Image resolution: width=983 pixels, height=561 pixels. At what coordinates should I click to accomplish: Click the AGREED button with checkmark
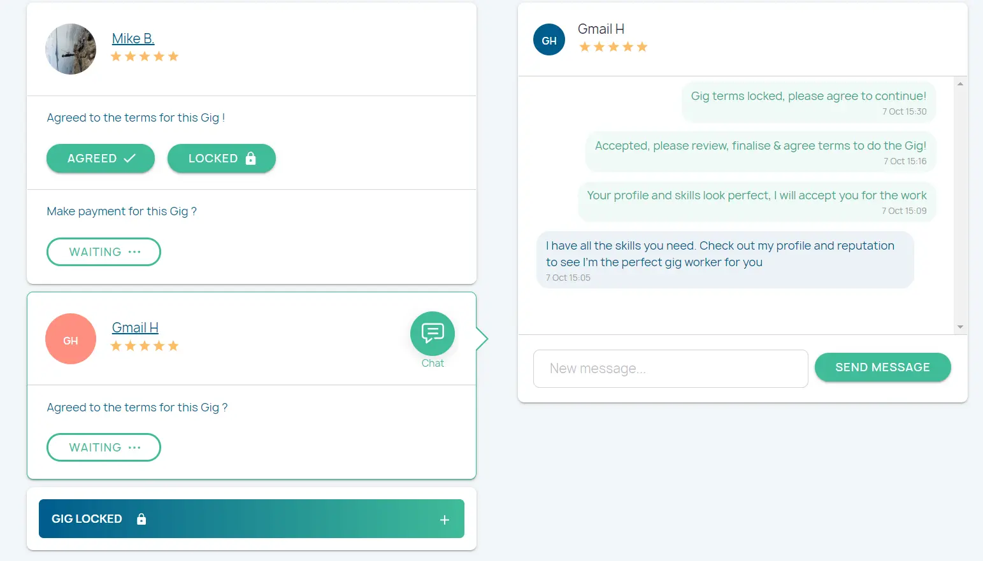click(x=101, y=159)
